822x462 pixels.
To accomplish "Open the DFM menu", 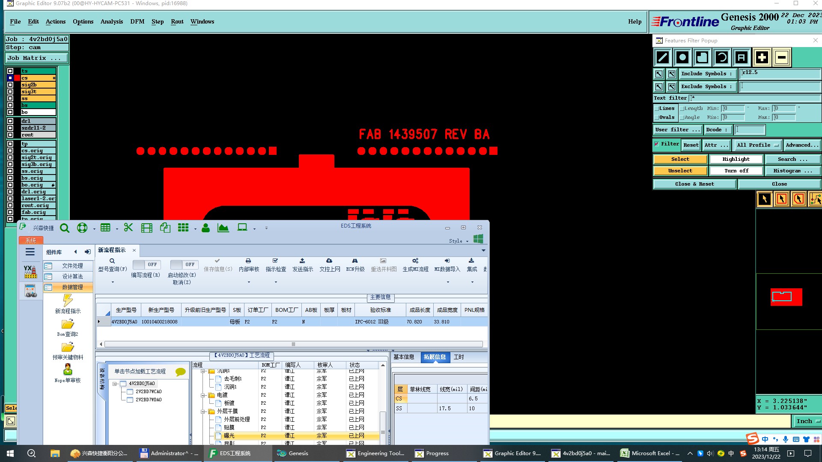I will (137, 21).
